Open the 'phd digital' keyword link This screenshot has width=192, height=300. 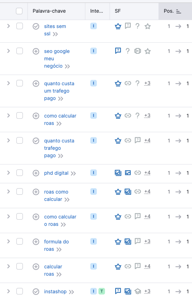56,173
